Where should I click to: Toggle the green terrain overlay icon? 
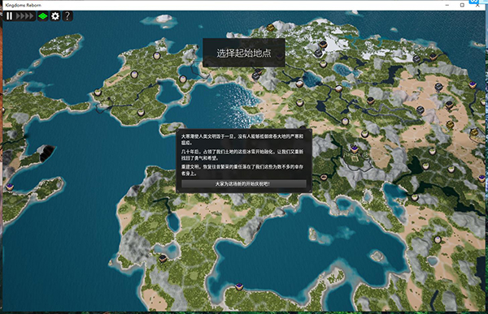(42, 16)
